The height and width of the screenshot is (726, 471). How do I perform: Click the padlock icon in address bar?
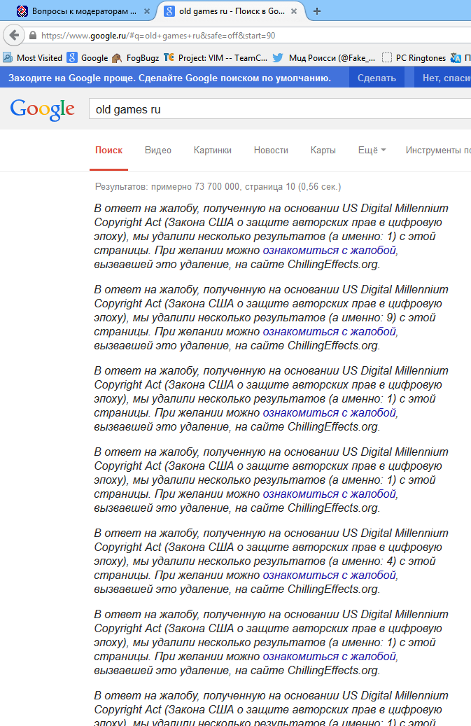(x=33, y=35)
